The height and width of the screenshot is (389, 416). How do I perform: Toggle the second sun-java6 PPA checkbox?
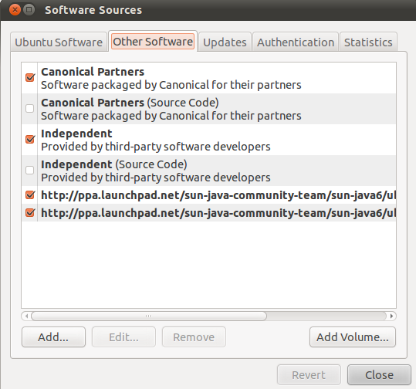(x=30, y=212)
